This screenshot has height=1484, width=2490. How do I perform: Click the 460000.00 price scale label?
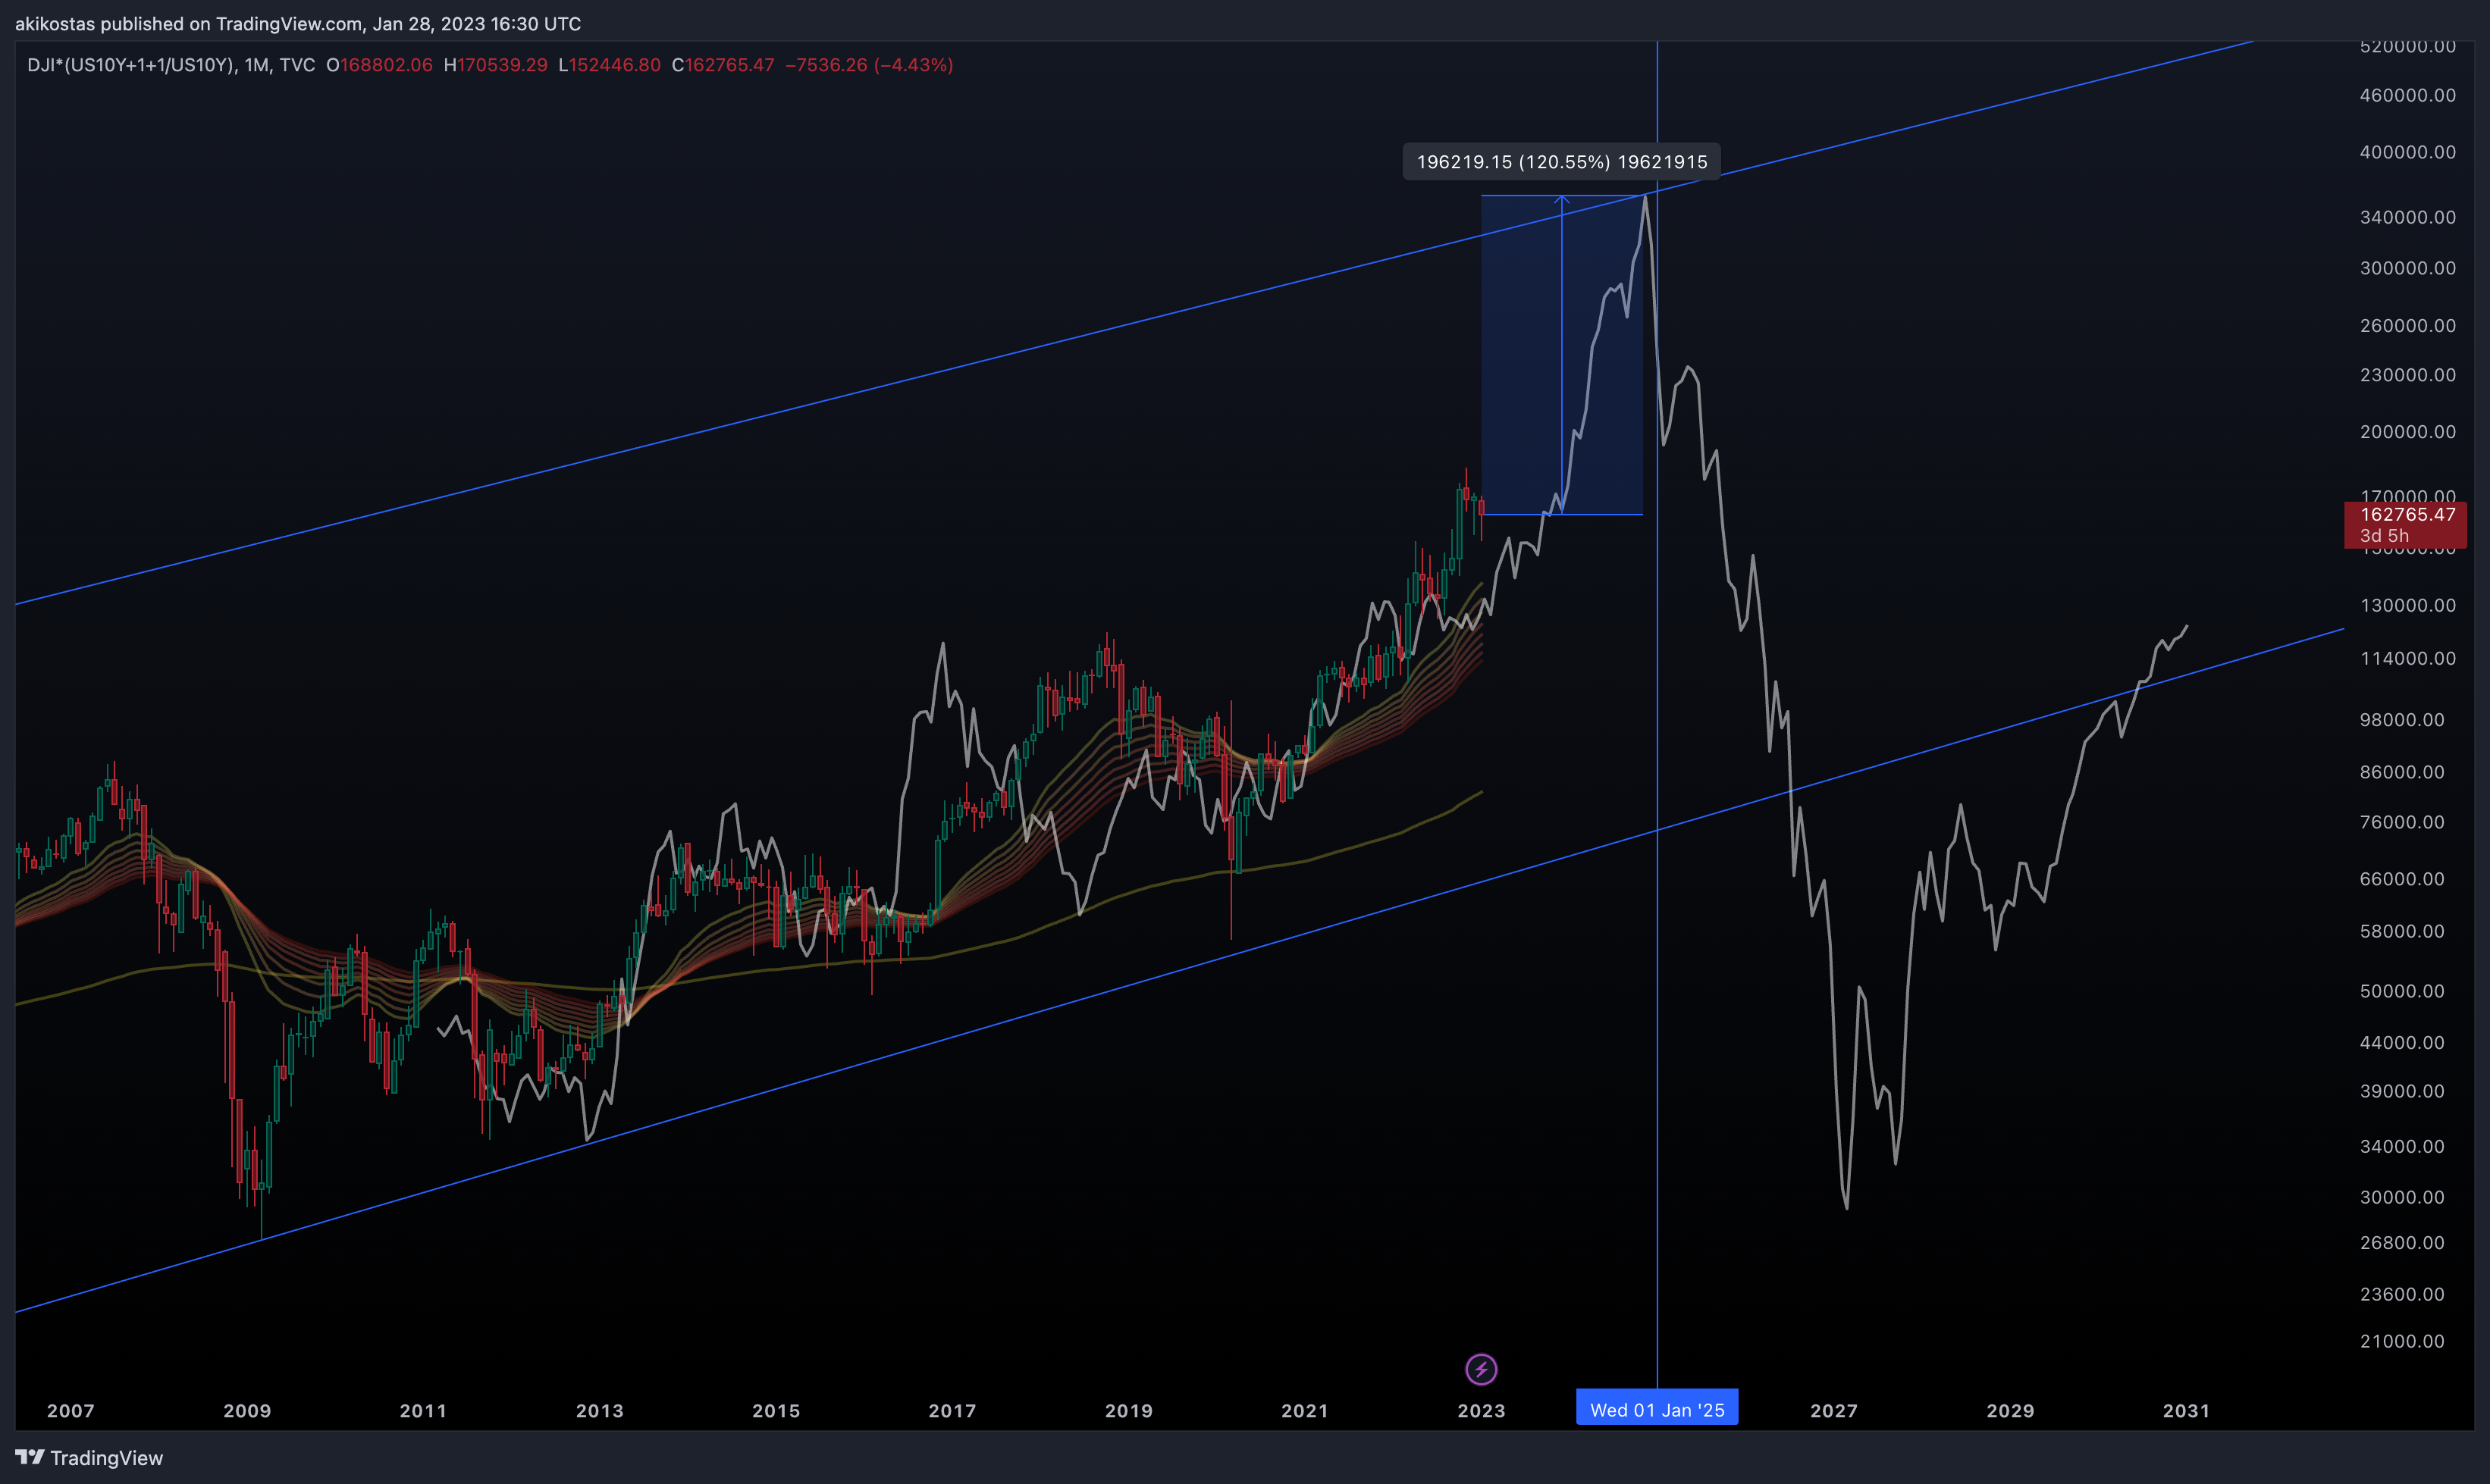[2407, 95]
